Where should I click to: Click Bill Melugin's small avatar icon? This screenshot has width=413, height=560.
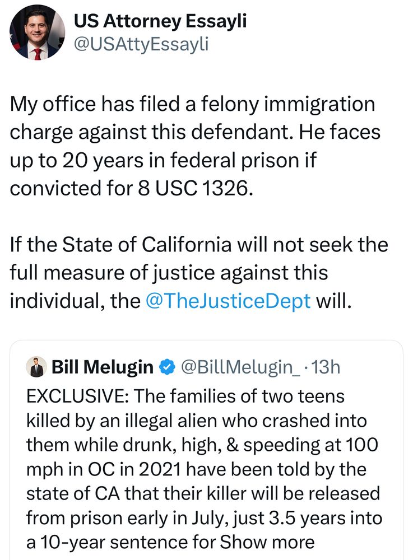coord(37,368)
